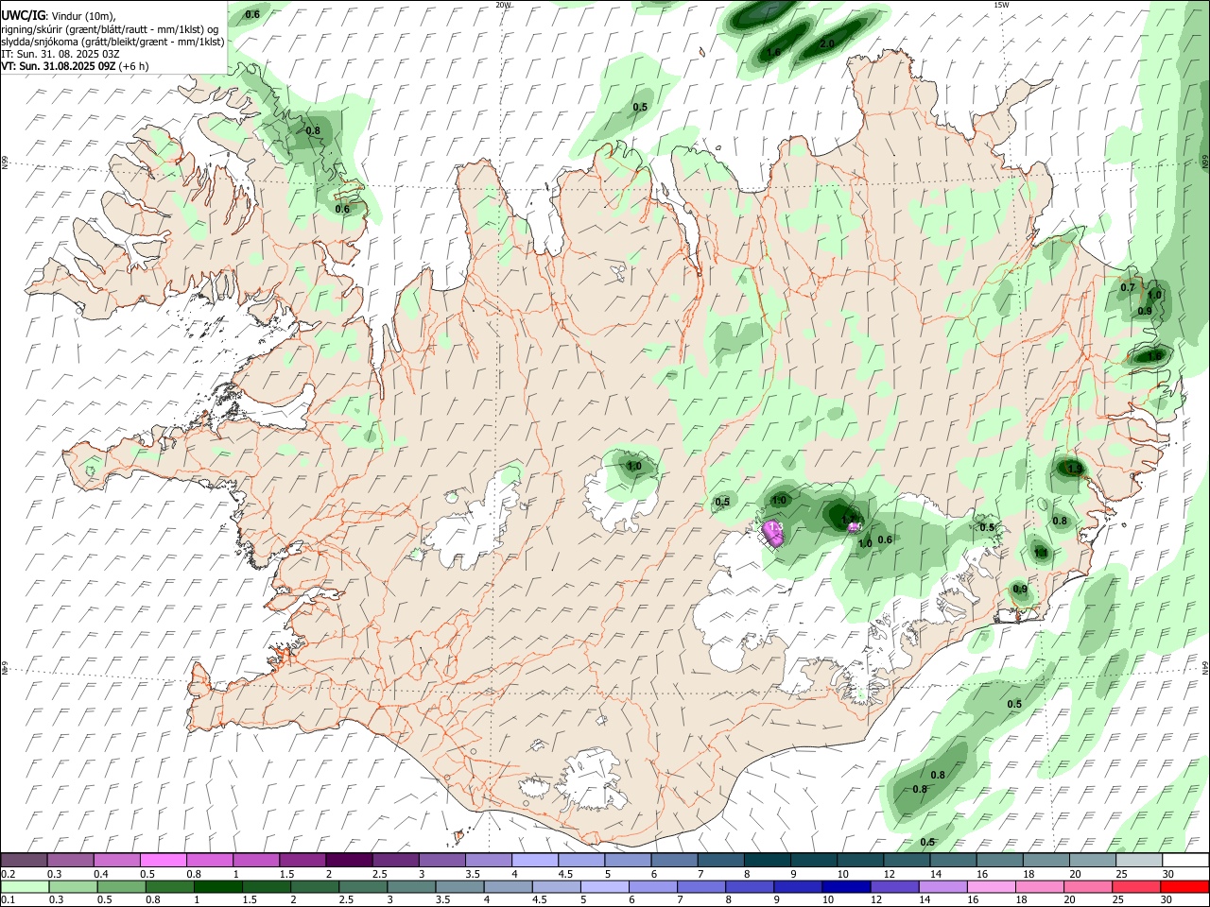The image size is (1210, 907).
Task: Click the bright magenta 0.5–0.8 snow legend swatch
Action: [163, 861]
